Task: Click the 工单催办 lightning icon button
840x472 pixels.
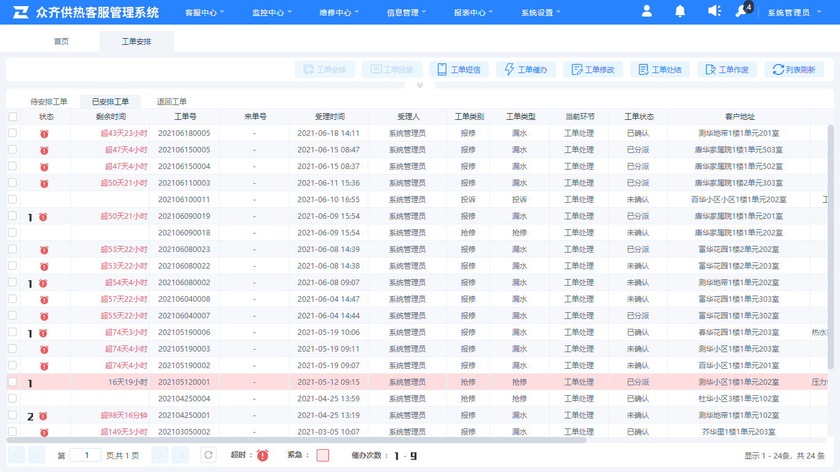Action: (526, 69)
